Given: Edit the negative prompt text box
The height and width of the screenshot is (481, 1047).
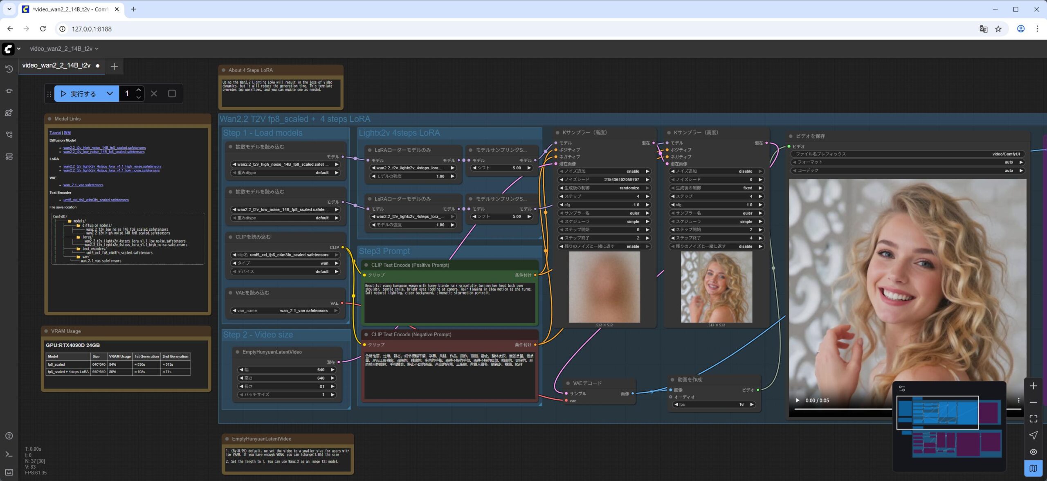Looking at the screenshot, I should 449,375.
